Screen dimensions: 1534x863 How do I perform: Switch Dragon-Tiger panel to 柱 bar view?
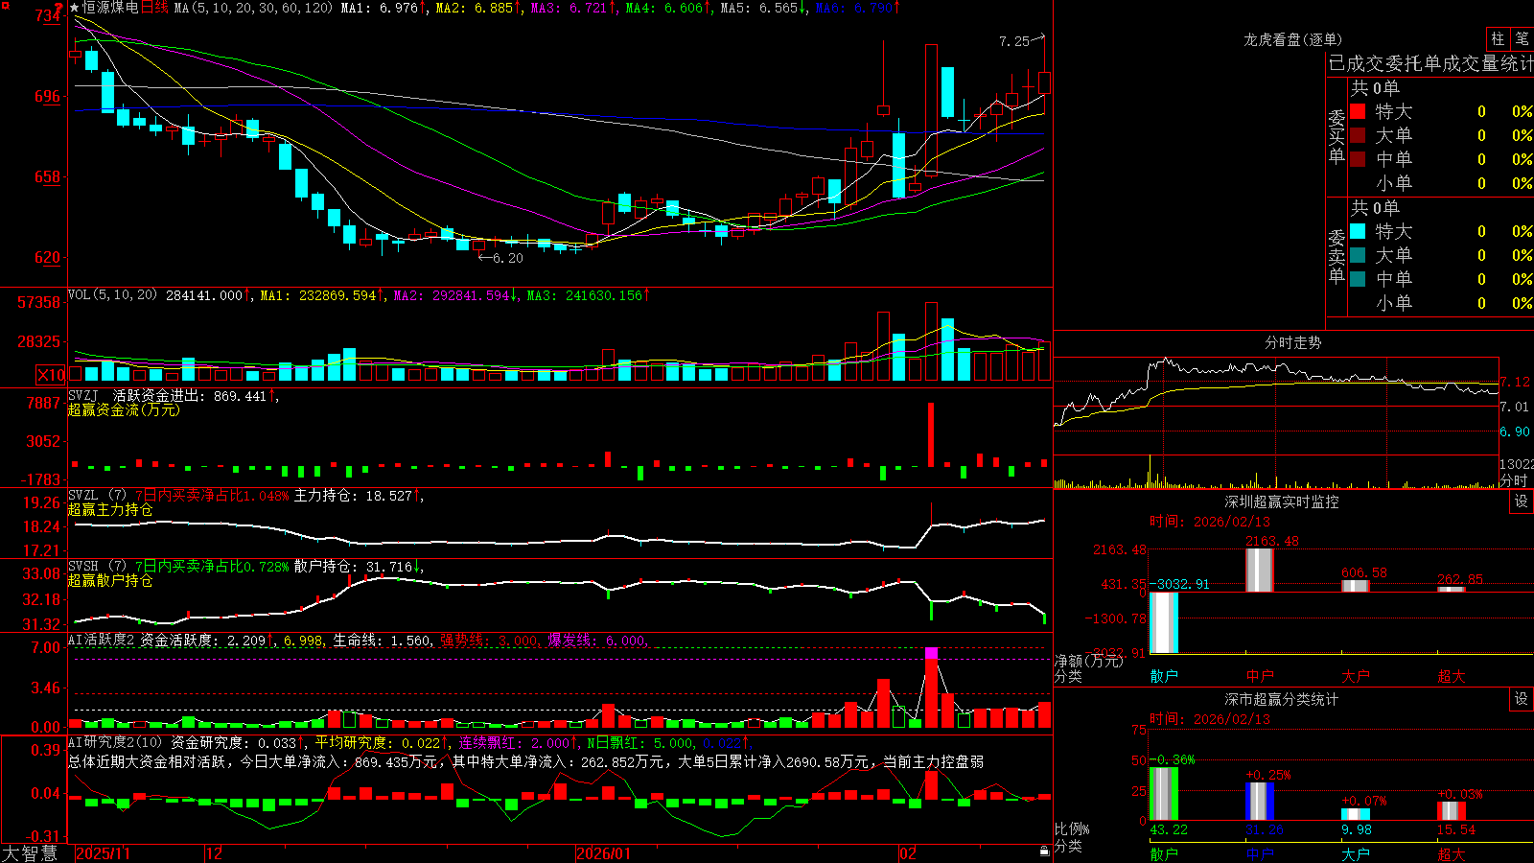tap(1498, 38)
